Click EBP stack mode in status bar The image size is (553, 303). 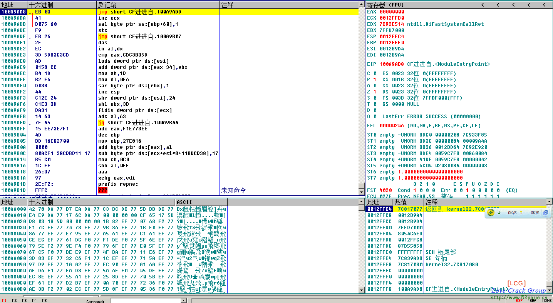point(533,300)
